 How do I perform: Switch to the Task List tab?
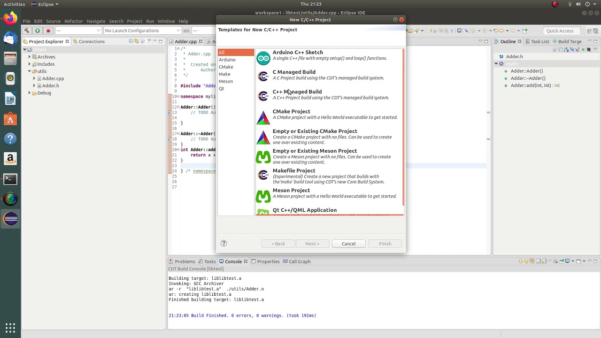coord(537,41)
